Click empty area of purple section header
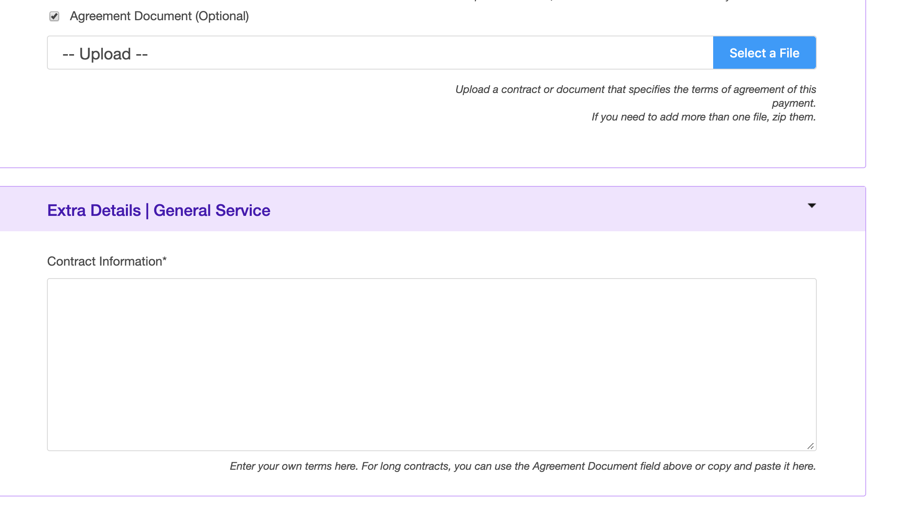905x511 pixels. coord(526,209)
